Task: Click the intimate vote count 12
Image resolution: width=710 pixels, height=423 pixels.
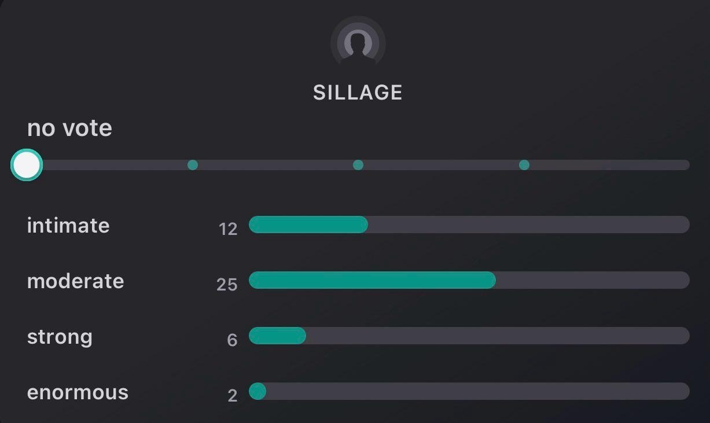Action: point(228,229)
